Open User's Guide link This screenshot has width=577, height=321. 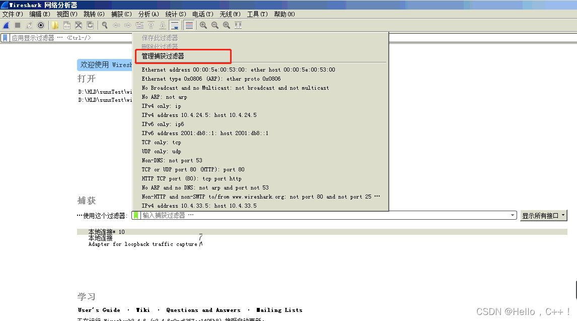[x=99, y=310]
